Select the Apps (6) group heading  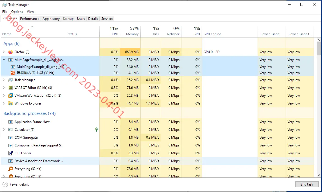[x=11, y=44]
